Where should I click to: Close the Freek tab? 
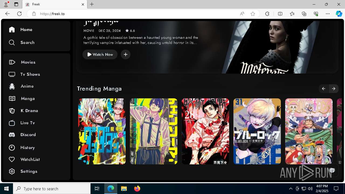click(83, 4)
